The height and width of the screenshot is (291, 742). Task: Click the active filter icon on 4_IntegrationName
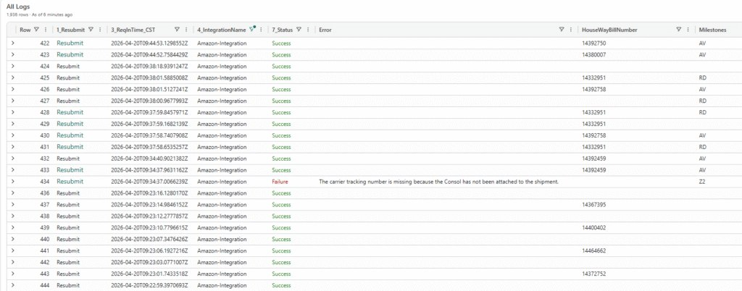point(252,30)
